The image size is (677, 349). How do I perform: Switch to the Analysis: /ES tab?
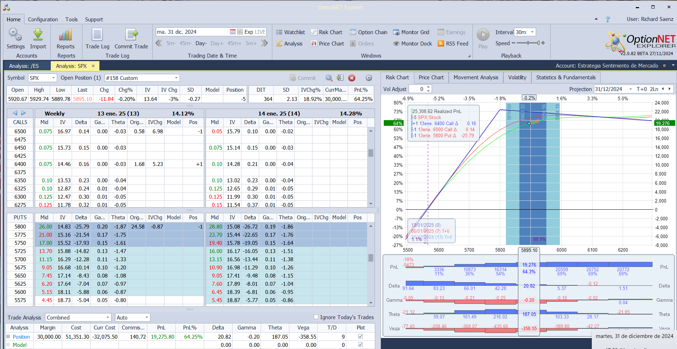[24, 66]
